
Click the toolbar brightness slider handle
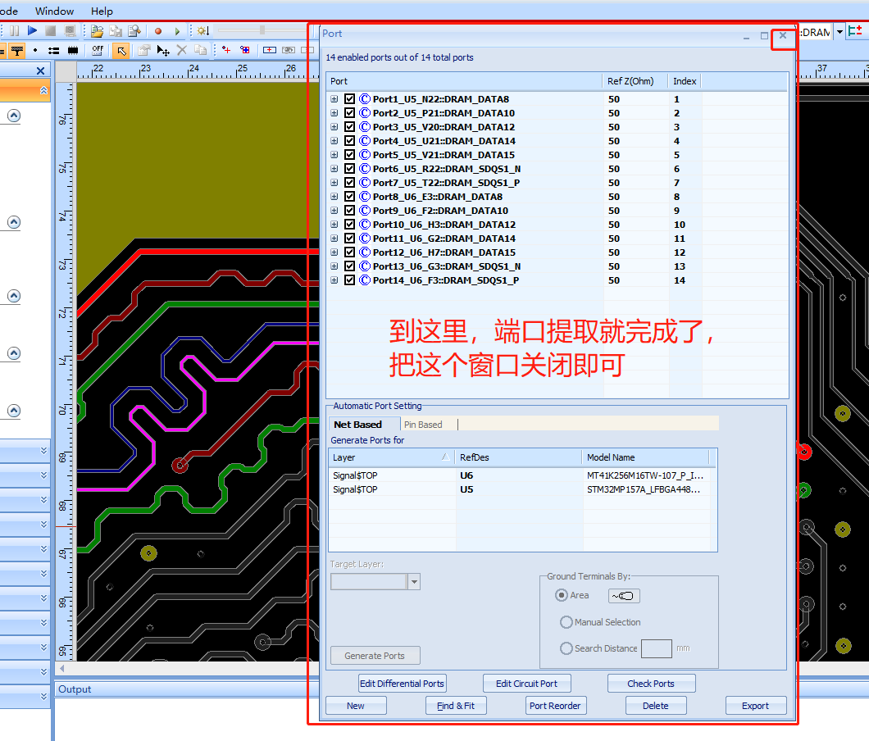[x=262, y=30]
